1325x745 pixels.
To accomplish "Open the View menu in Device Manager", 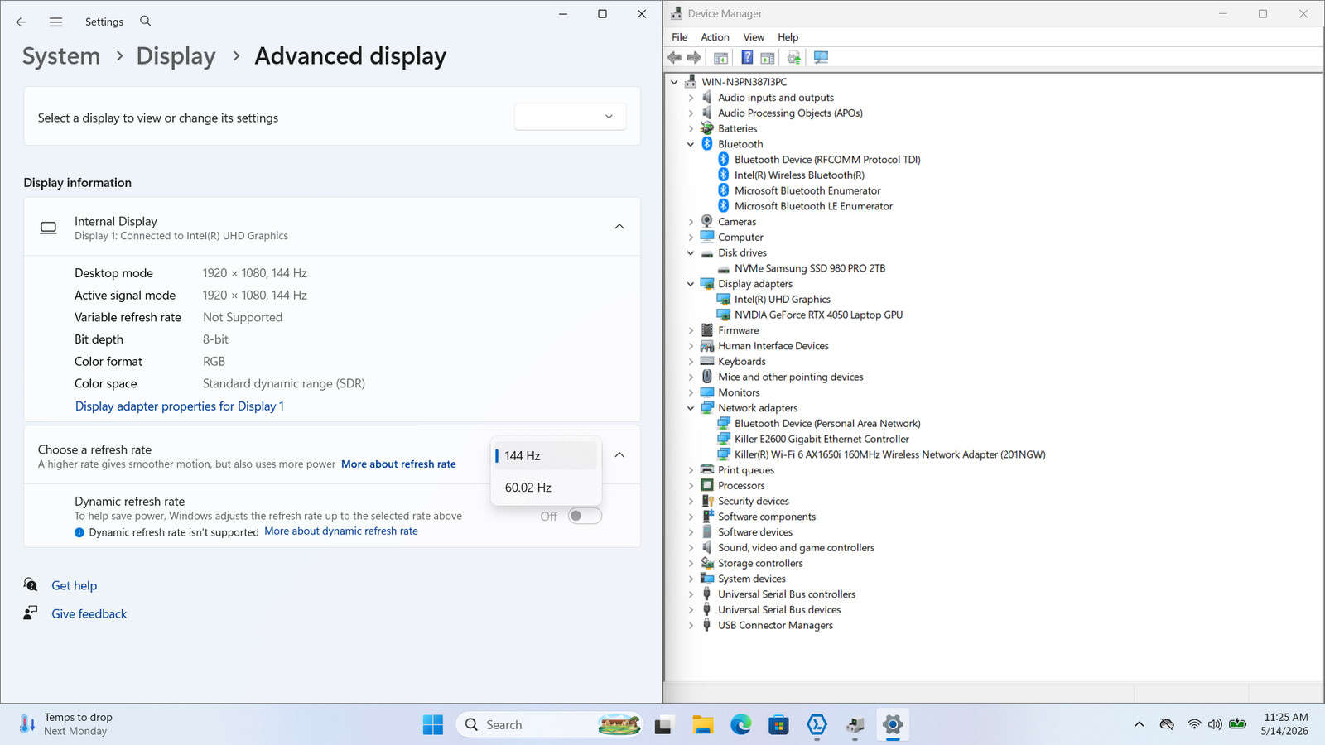I will click(754, 37).
